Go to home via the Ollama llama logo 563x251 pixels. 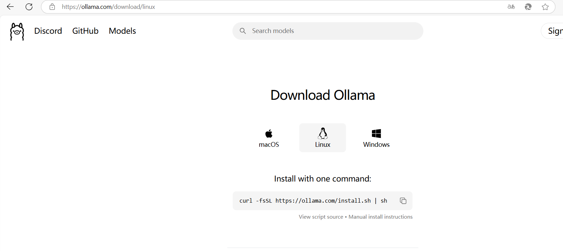point(17,31)
